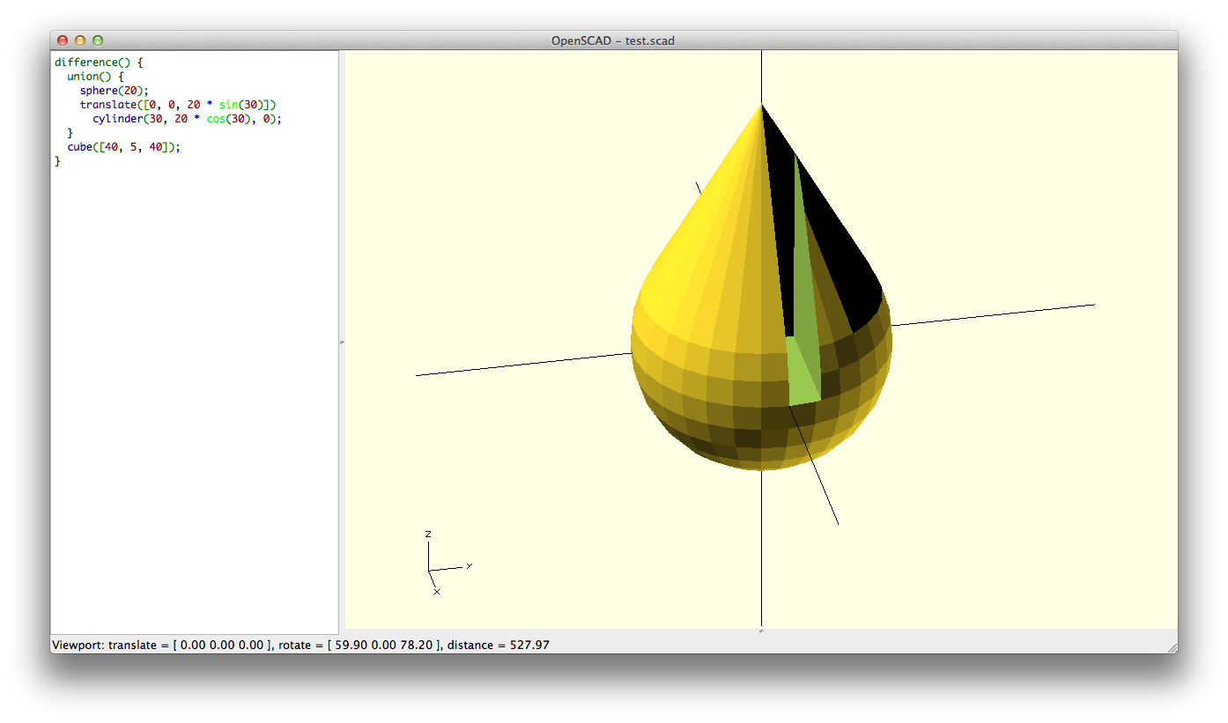1228x723 pixels.
Task: Click the green zoom window button
Action: pos(98,41)
